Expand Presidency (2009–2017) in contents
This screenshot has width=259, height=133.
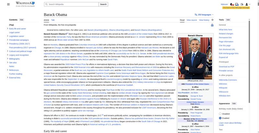click(7, 44)
